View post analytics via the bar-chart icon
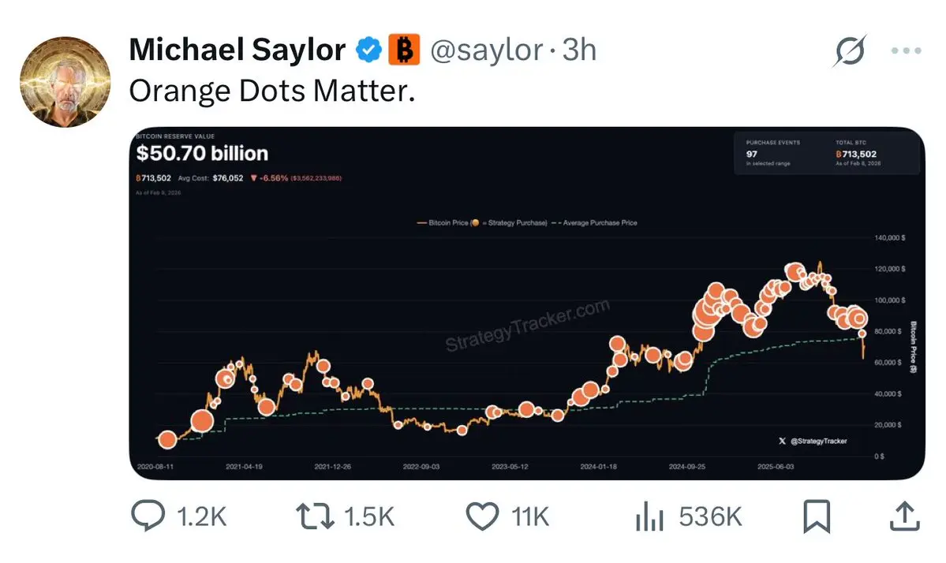This screenshot has height=563, width=946. [x=649, y=516]
